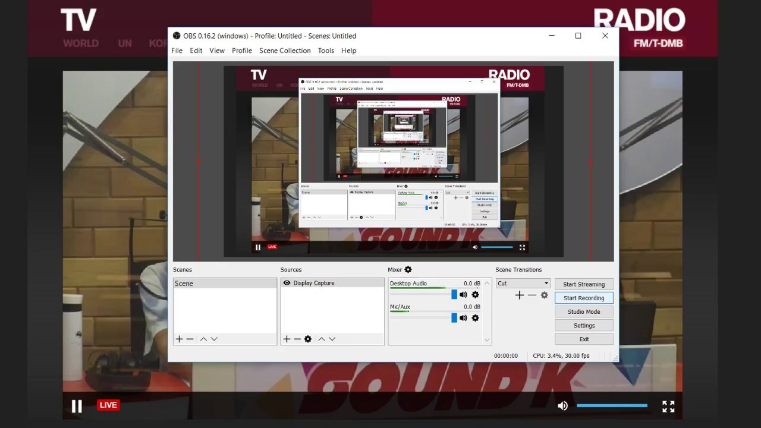The width and height of the screenshot is (761, 428).
Task: Adjust Mic/Aux volume slider
Action: pyautogui.click(x=423, y=318)
